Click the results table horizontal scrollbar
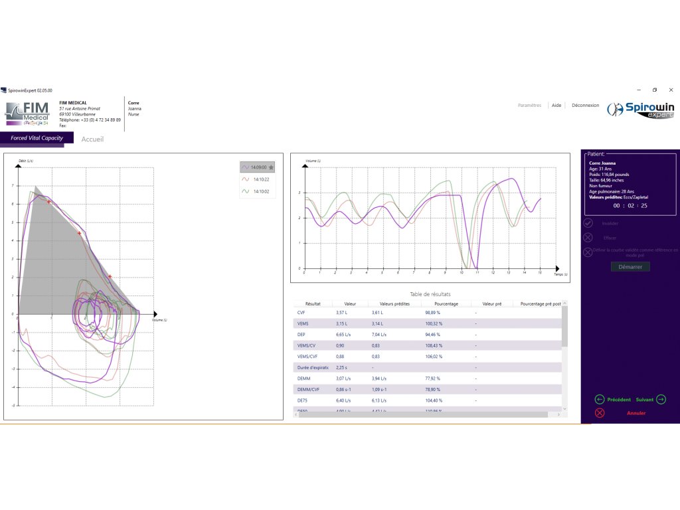This screenshot has width=680, height=510. click(423, 414)
